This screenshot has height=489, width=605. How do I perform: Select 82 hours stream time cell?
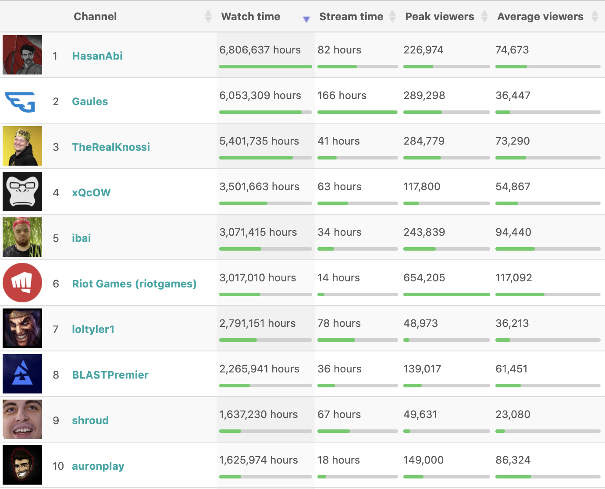point(339,50)
